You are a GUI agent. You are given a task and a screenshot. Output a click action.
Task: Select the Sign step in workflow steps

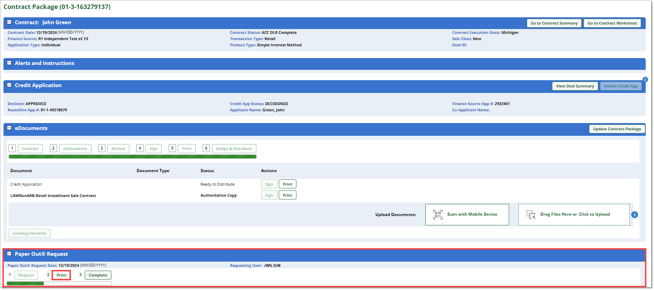[154, 149]
